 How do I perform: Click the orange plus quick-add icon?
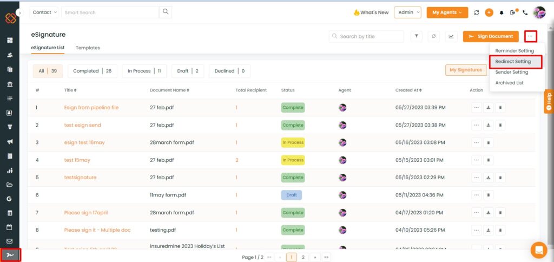click(x=489, y=12)
